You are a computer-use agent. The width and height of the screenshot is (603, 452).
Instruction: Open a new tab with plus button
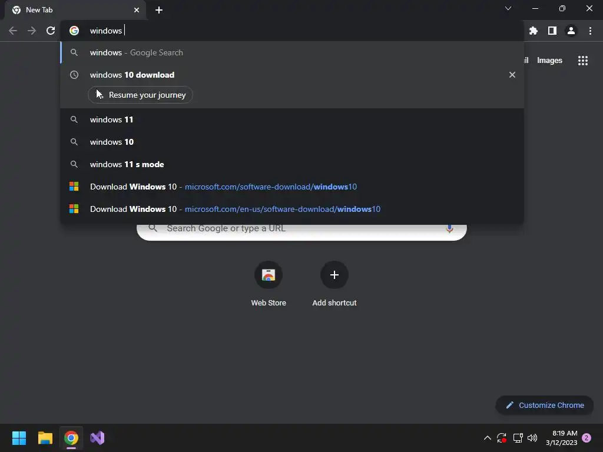pyautogui.click(x=159, y=10)
